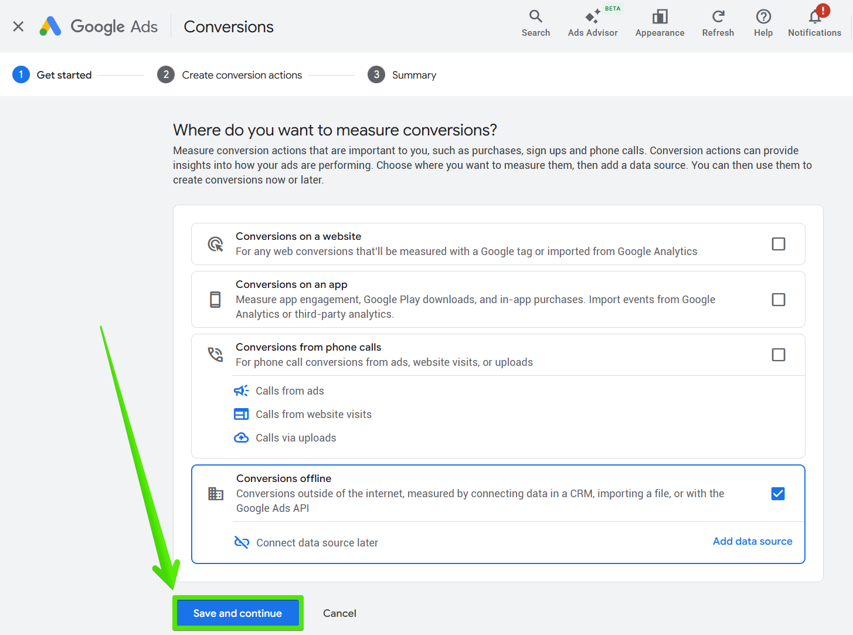
Task: Open the Search tool in header
Action: click(535, 23)
